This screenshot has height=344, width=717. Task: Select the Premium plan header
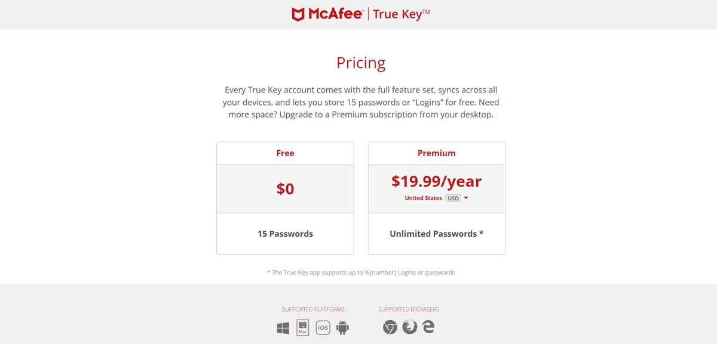[x=436, y=153]
